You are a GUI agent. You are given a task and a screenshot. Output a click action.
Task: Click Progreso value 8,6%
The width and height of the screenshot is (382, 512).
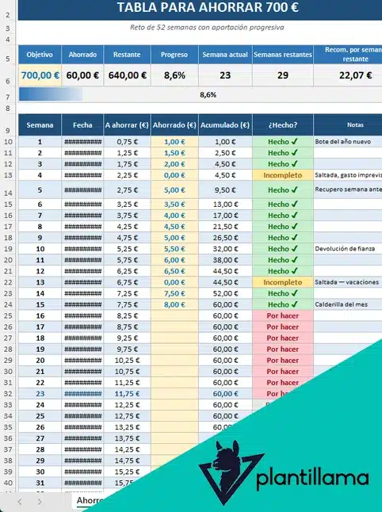click(x=174, y=75)
